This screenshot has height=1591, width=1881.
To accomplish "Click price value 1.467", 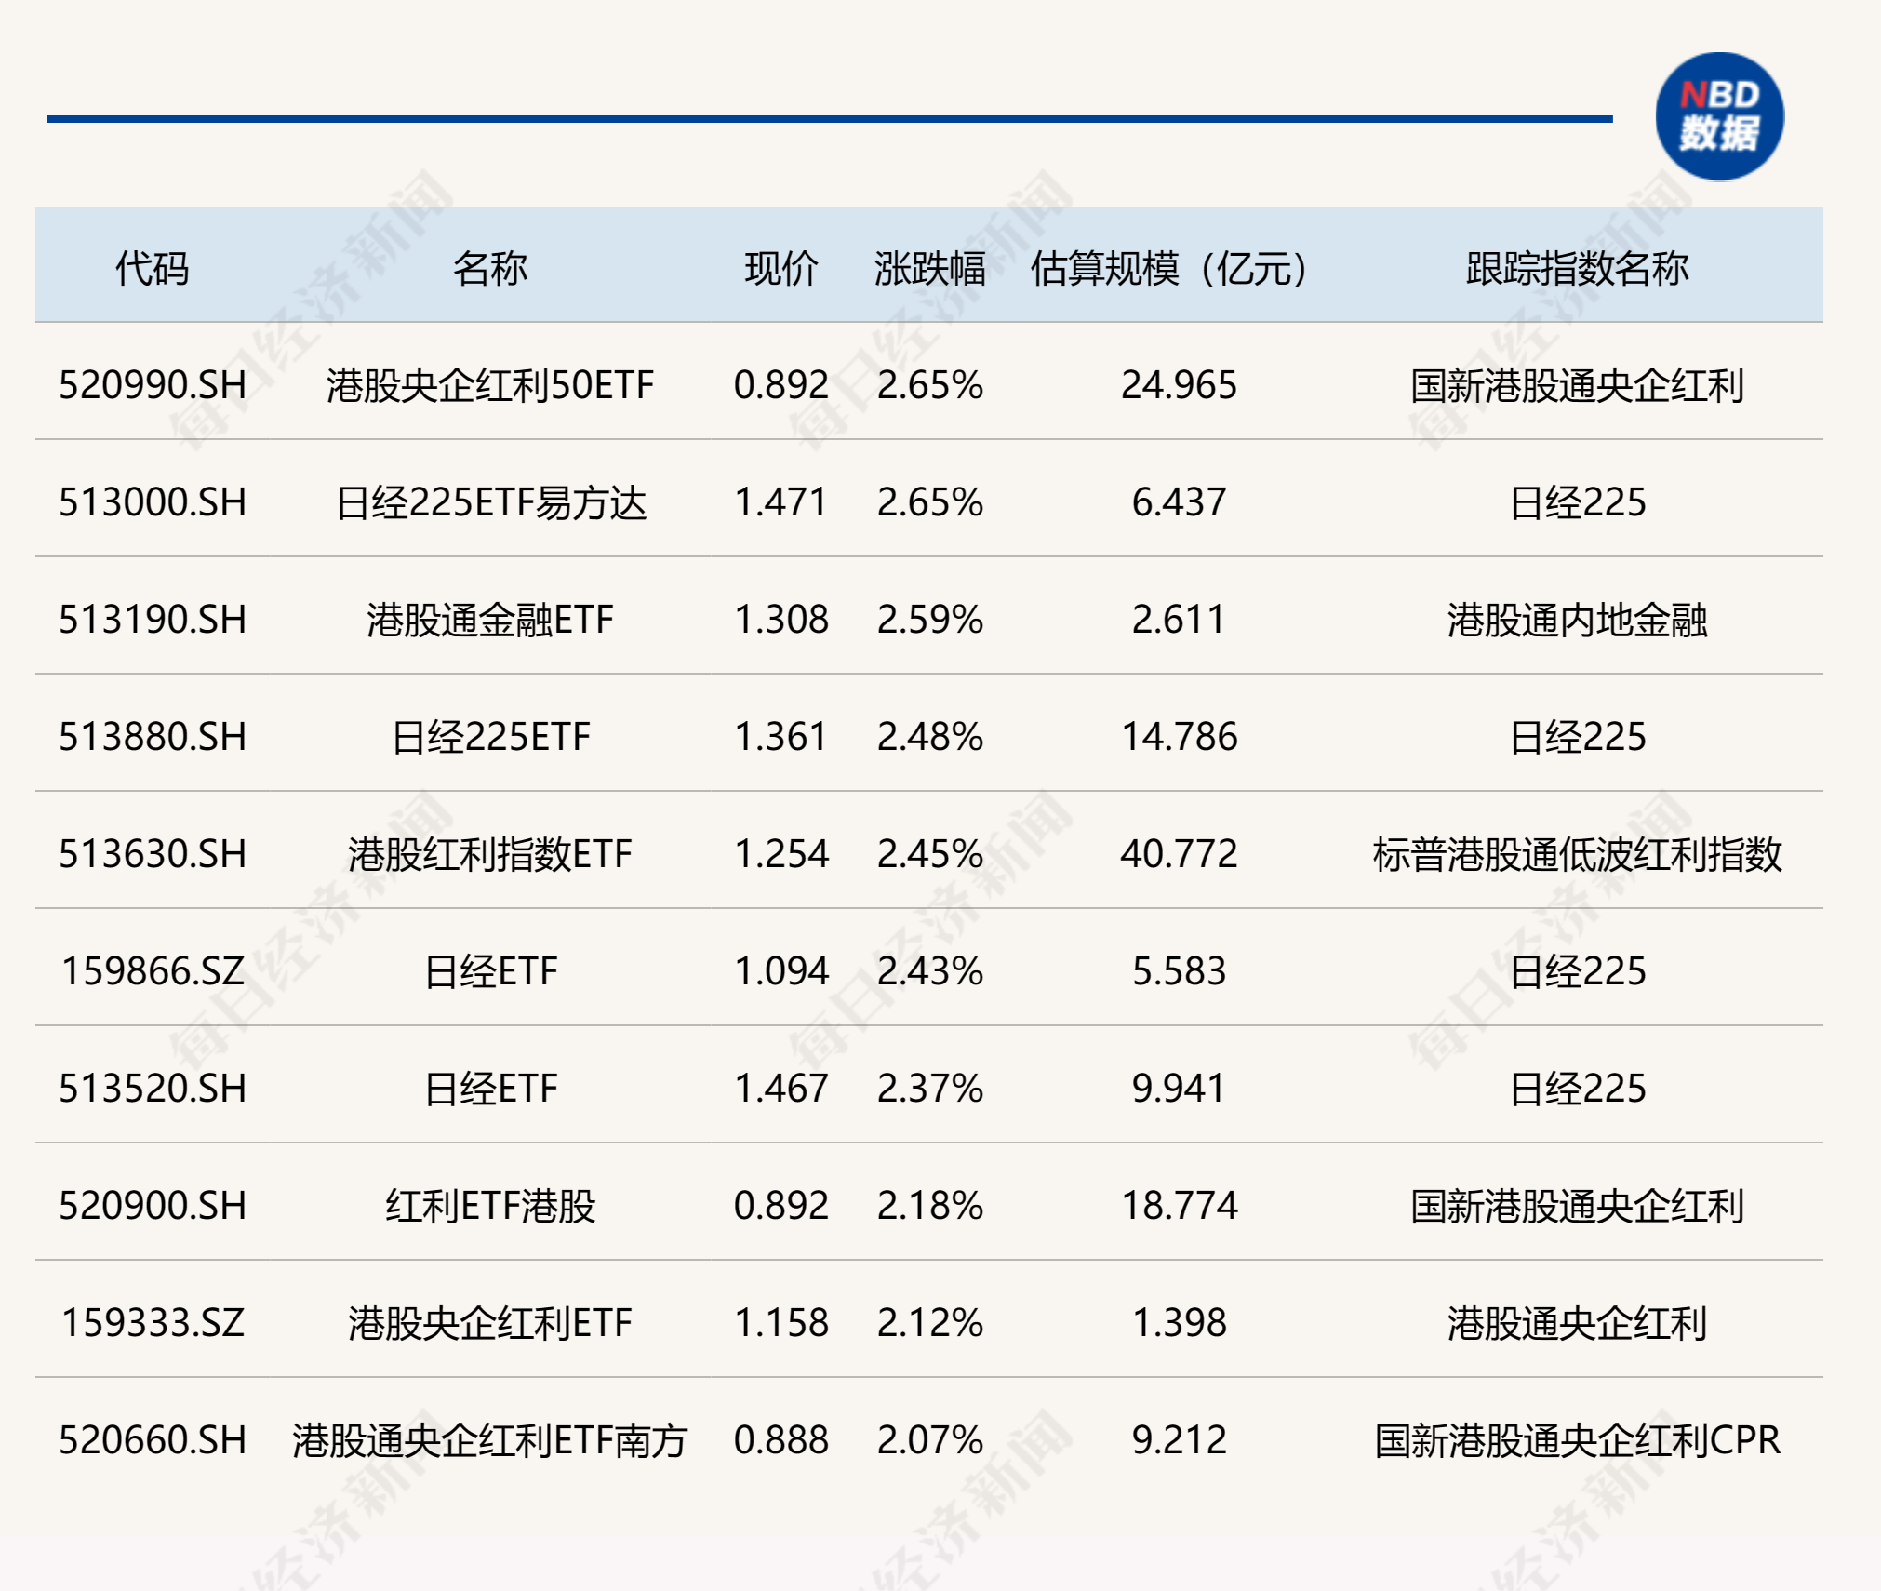I will (x=781, y=1088).
